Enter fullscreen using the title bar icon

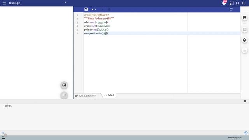click(x=237, y=3)
